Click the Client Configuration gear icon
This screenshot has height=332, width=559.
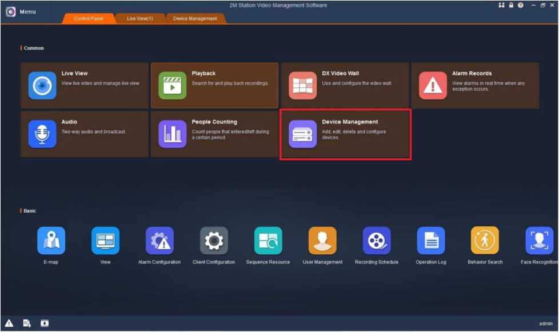pos(214,241)
